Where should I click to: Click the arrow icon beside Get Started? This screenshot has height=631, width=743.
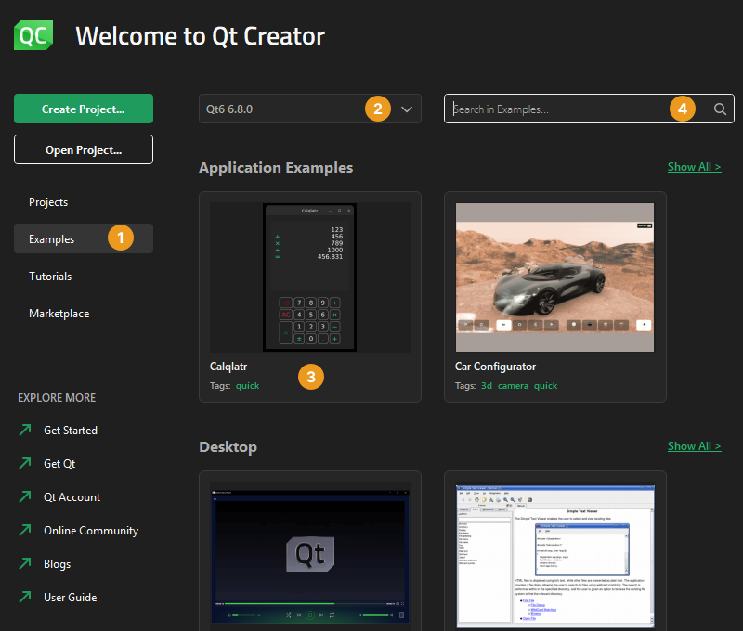click(25, 431)
